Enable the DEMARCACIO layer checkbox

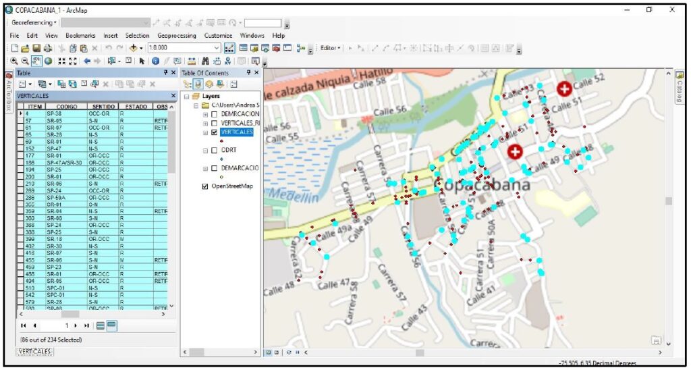click(214, 169)
